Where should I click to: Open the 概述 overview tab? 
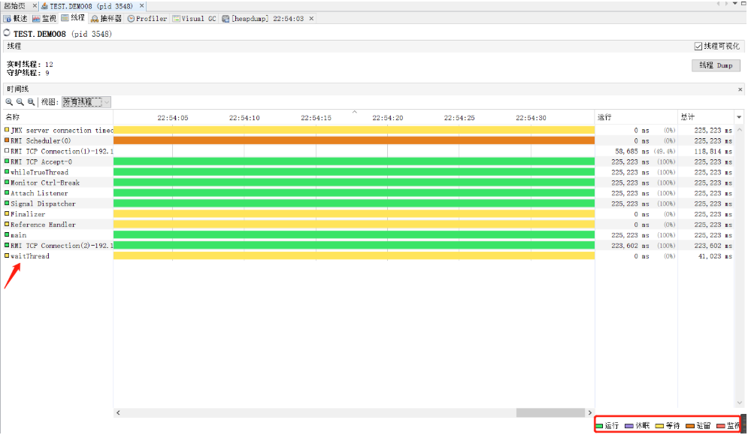[16, 19]
